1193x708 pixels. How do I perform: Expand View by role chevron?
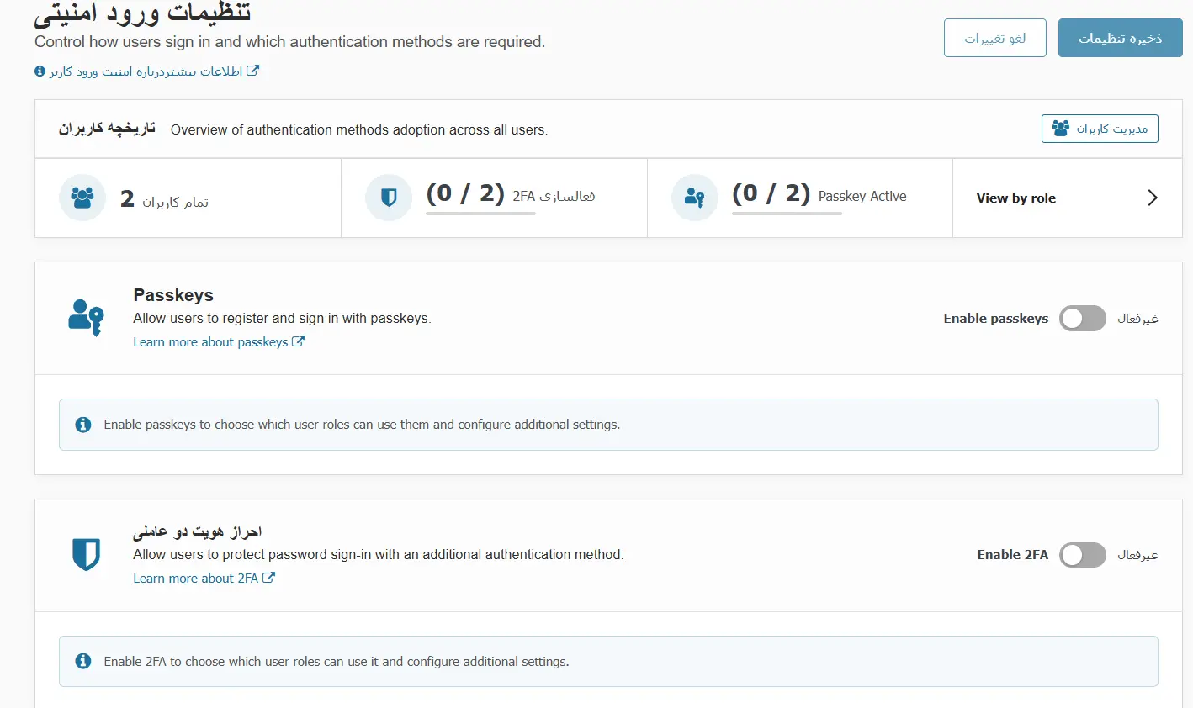pyautogui.click(x=1153, y=198)
